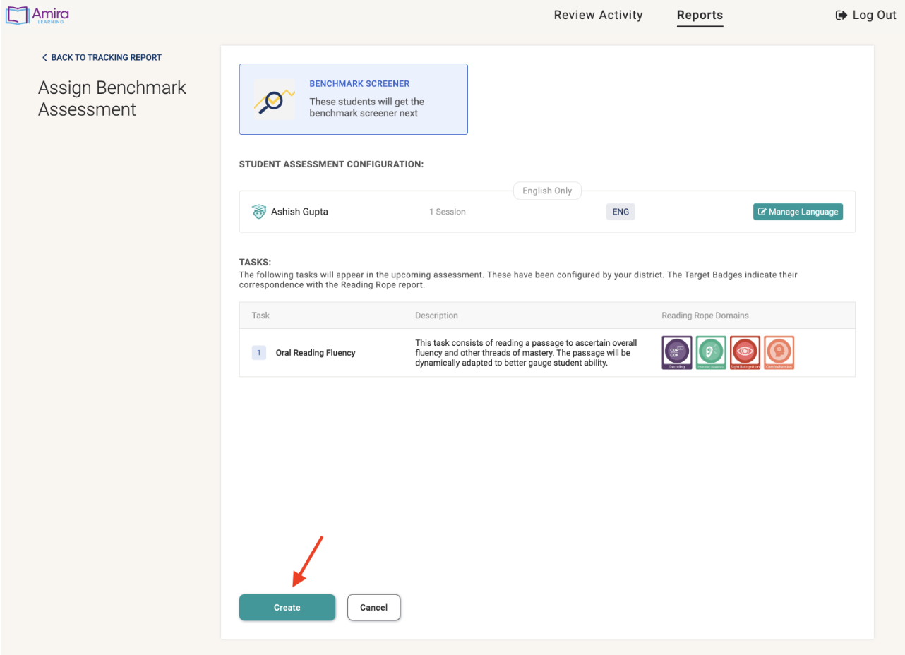This screenshot has width=905, height=655.
Task: Click the Create button
Action: [x=287, y=607]
